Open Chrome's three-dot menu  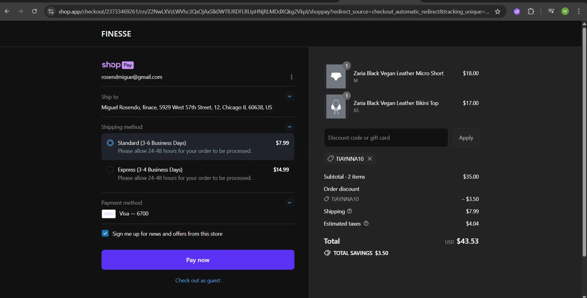[579, 11]
